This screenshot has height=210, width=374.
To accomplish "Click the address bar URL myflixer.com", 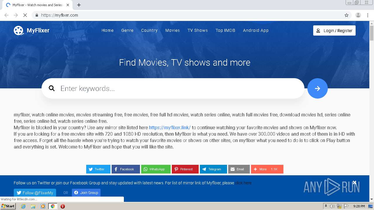I will [x=60, y=15].
